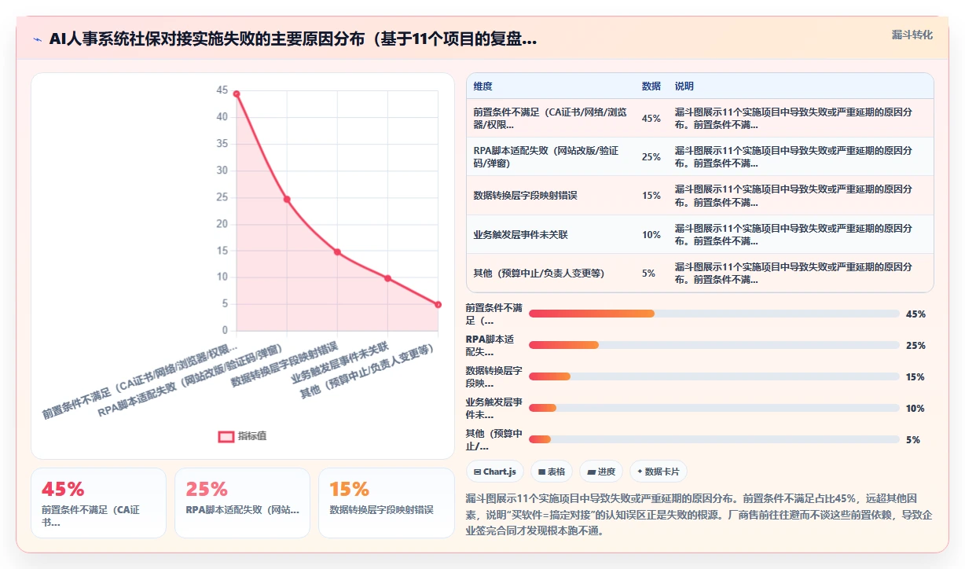This screenshot has width=965, height=569.
Task: Select the 维度 column header
Action: point(483,86)
